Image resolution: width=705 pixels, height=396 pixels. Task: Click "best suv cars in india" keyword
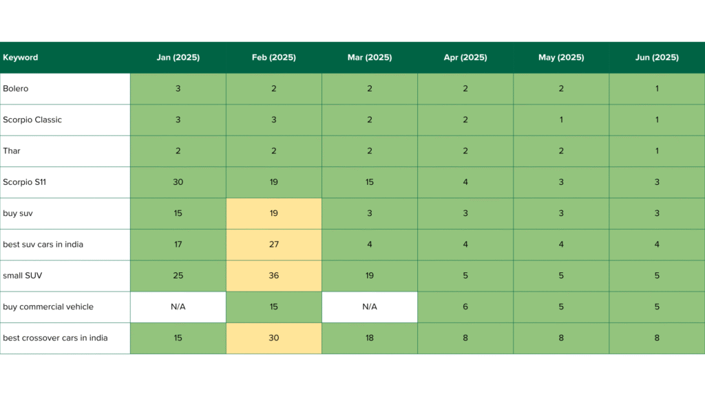coord(43,245)
